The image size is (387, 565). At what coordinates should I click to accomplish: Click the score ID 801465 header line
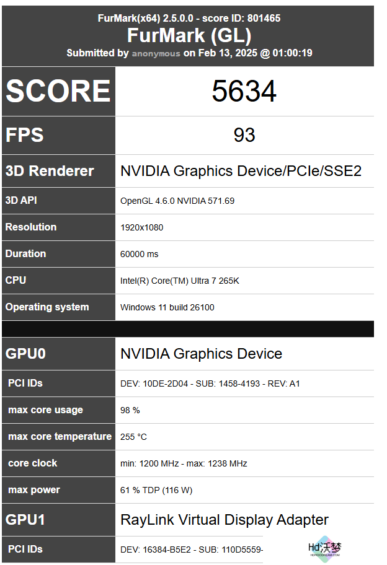(x=189, y=18)
